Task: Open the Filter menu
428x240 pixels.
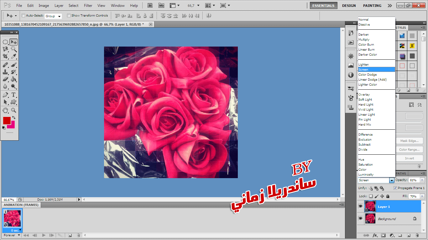Action: [88, 6]
